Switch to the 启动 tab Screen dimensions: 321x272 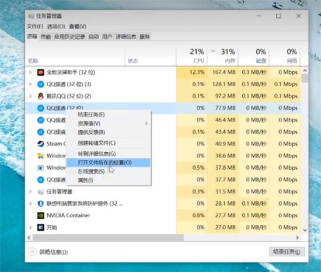point(93,37)
